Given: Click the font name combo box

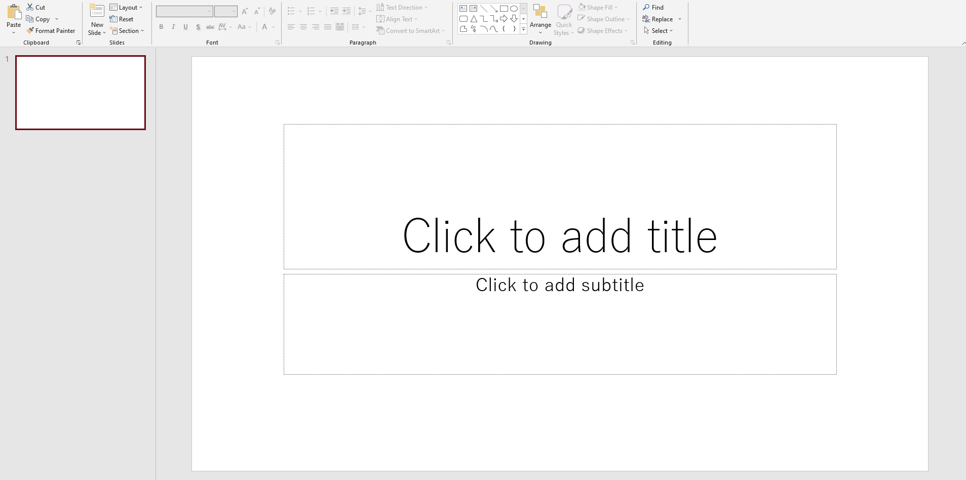Looking at the screenshot, I should pos(184,11).
